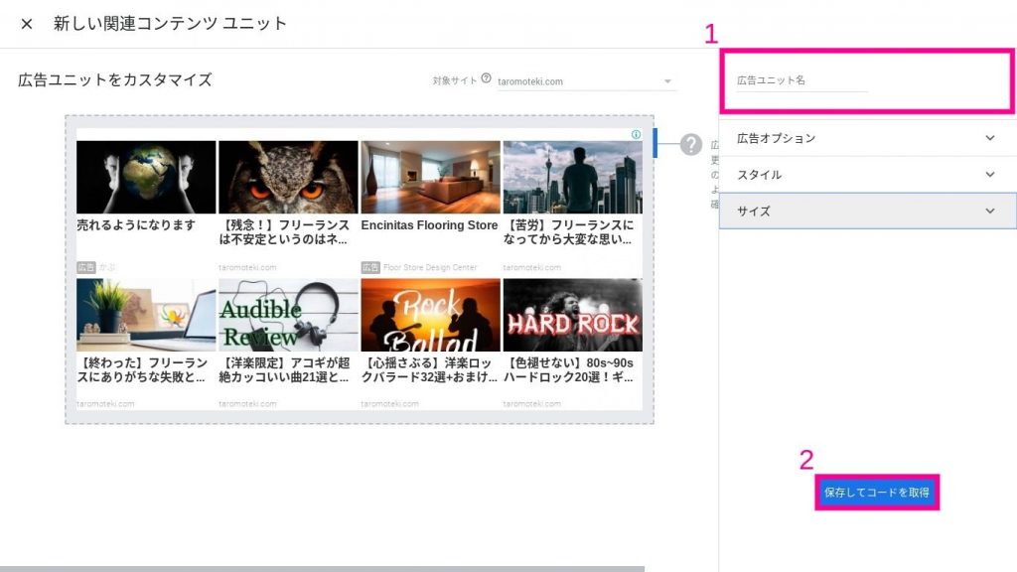
Task: Select the earth and hands thumbnail
Action: pos(146,177)
